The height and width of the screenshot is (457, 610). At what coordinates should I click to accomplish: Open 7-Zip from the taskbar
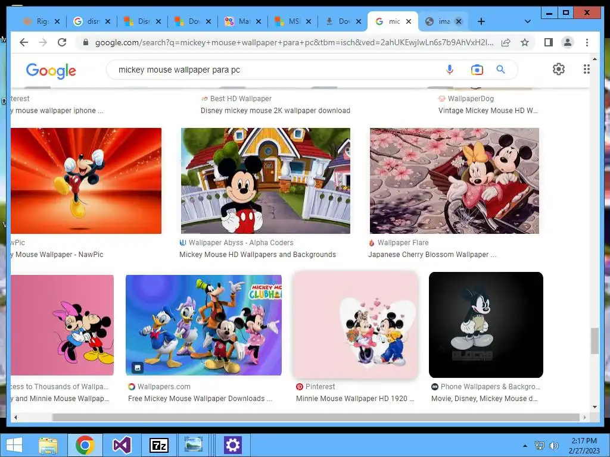point(159,445)
